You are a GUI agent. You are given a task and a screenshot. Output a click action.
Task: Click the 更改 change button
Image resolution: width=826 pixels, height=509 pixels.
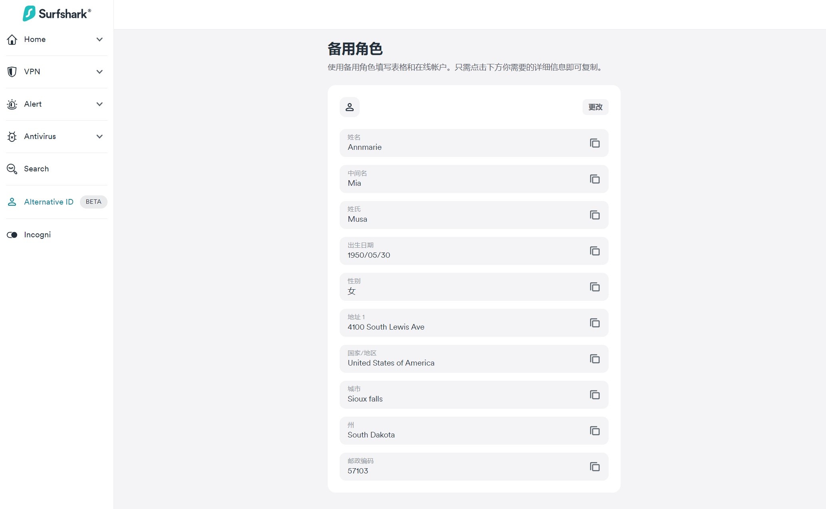[595, 107]
